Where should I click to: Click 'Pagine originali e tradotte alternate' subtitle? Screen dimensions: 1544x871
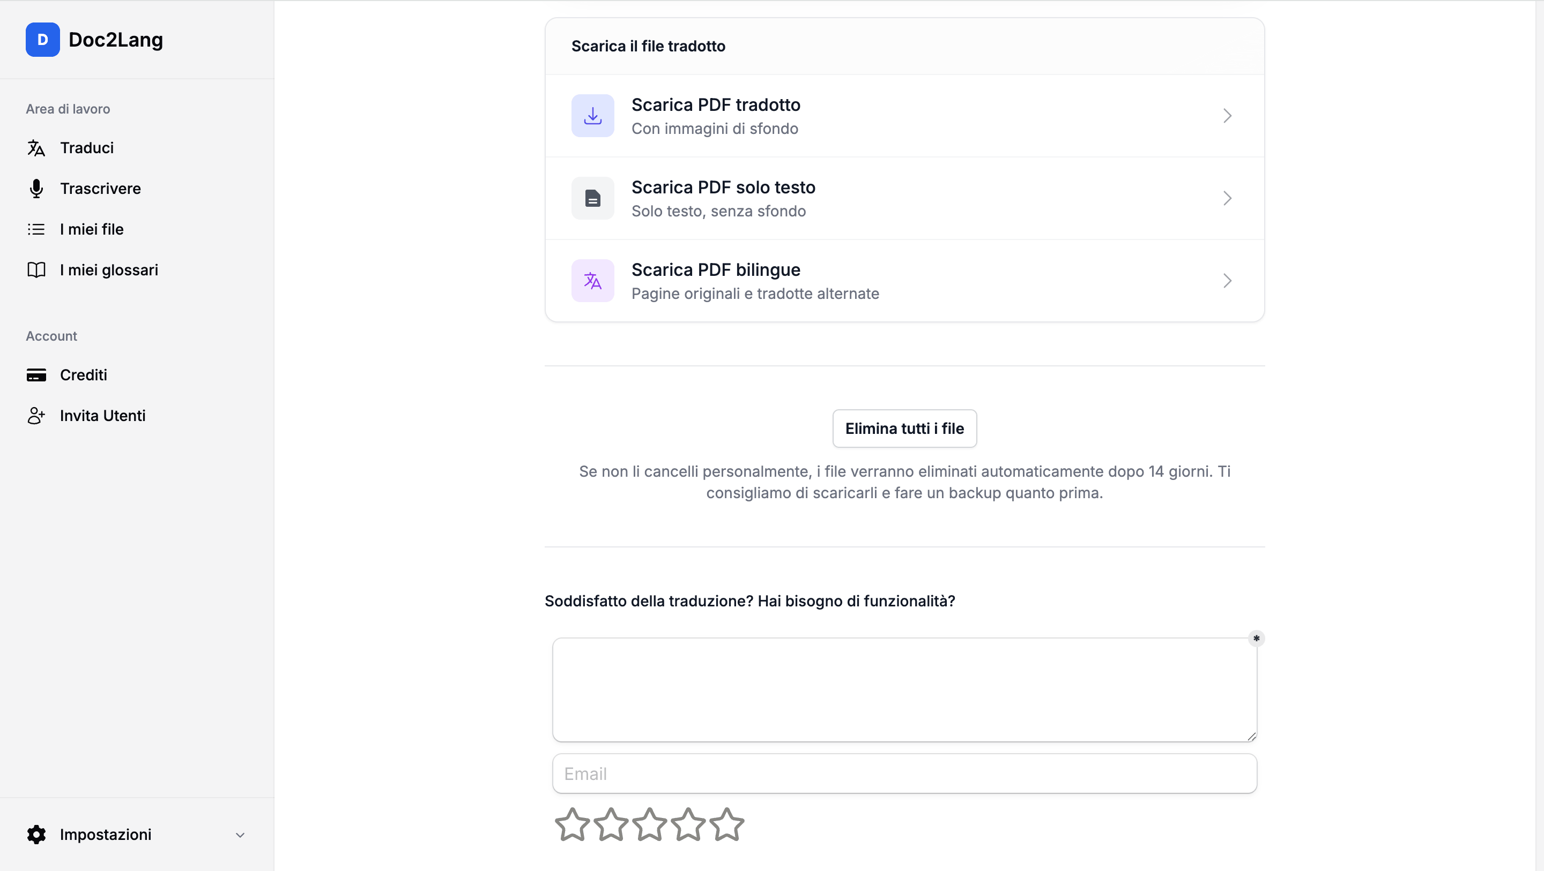[755, 294]
